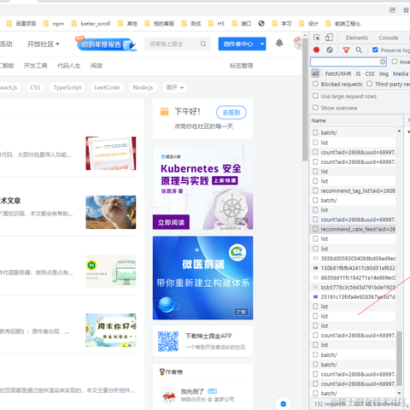Open the better_scroll bookmark folder

tap(91, 24)
